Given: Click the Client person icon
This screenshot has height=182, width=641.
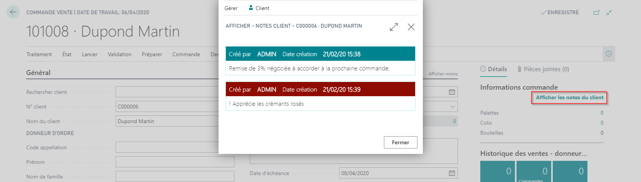Looking at the screenshot, I should 251,8.
